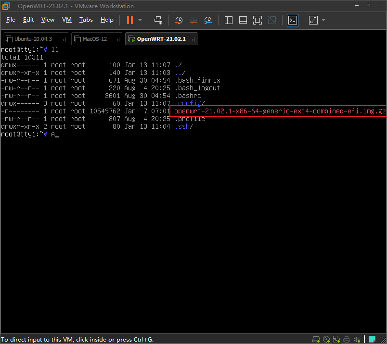Click the CD/DVD device status icon
387x344 pixels.
327,339
